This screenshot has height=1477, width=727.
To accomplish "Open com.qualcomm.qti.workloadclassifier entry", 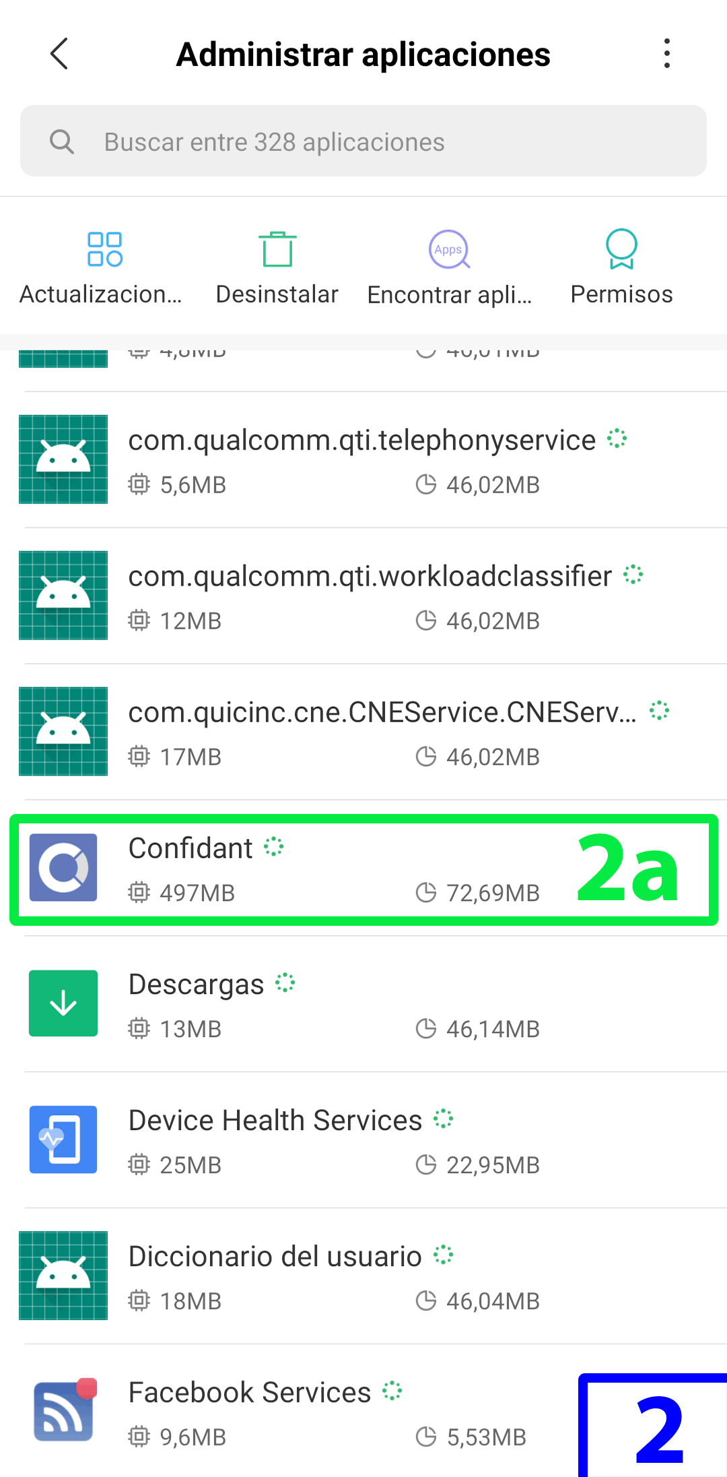I will pos(363,596).
